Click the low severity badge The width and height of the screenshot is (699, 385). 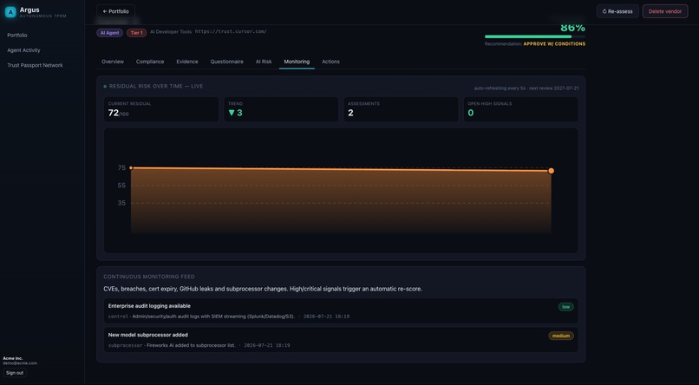[565, 307]
